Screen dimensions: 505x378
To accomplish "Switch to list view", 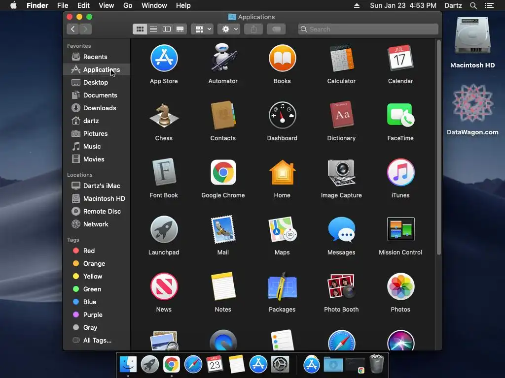I will [x=153, y=29].
